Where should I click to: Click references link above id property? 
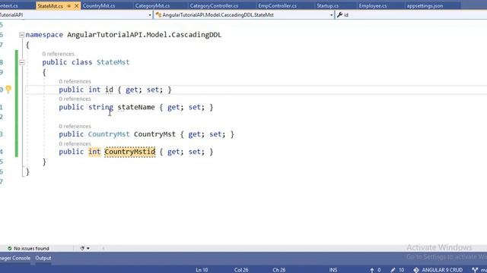click(75, 81)
